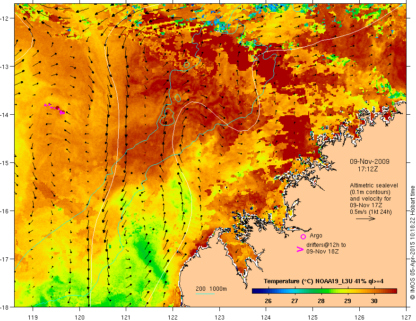416x321 pixels.
Task: Click the date text 09-Nov-2009
Action: [369, 161]
